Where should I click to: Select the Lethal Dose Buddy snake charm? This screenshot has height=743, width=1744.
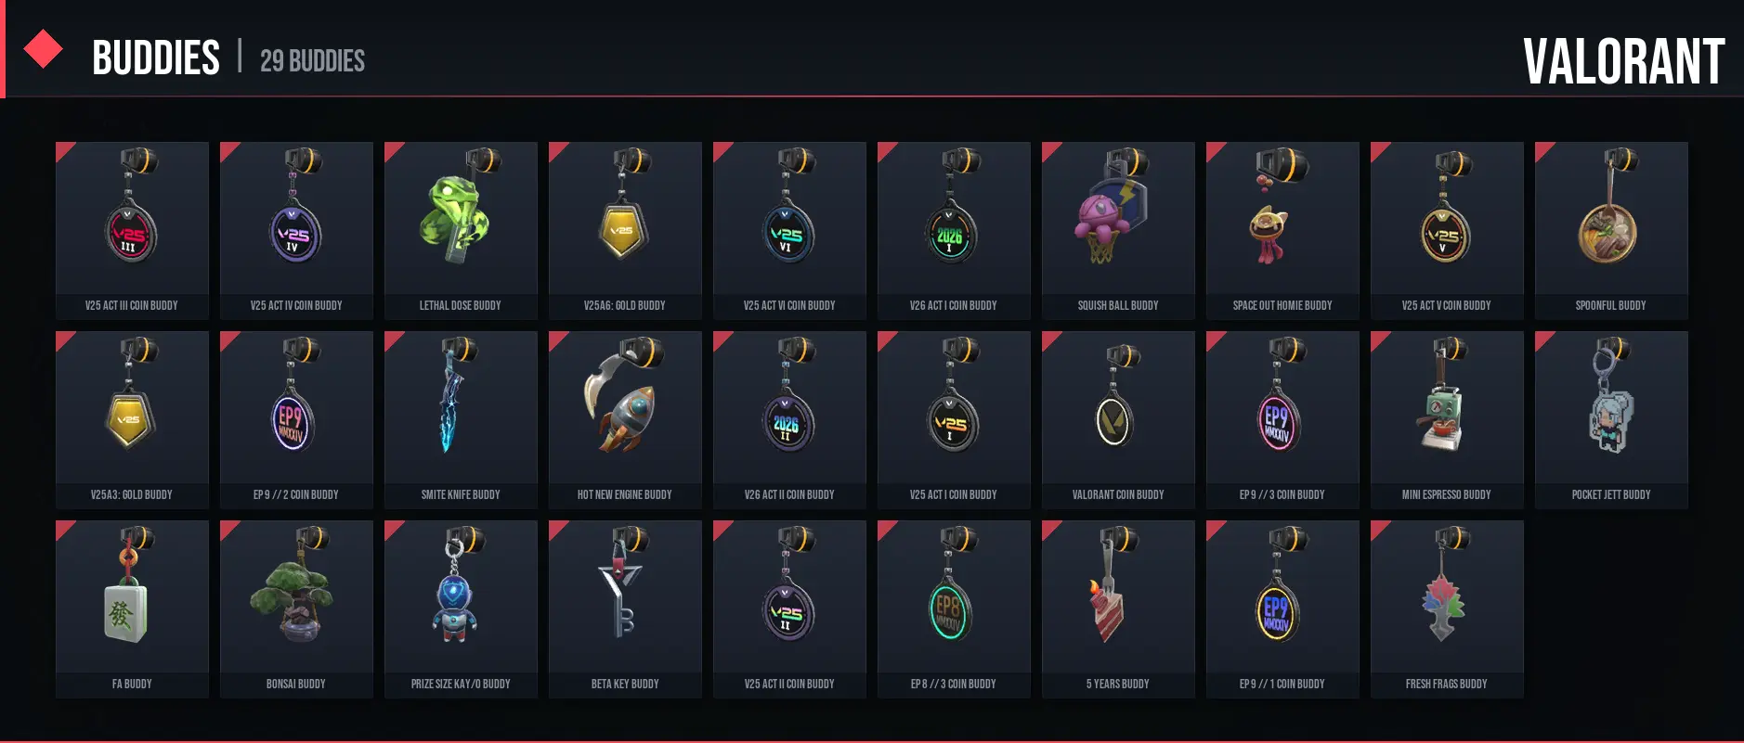point(460,230)
